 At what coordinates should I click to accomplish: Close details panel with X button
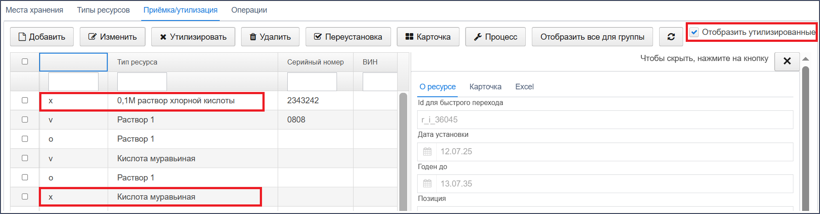coord(787,61)
